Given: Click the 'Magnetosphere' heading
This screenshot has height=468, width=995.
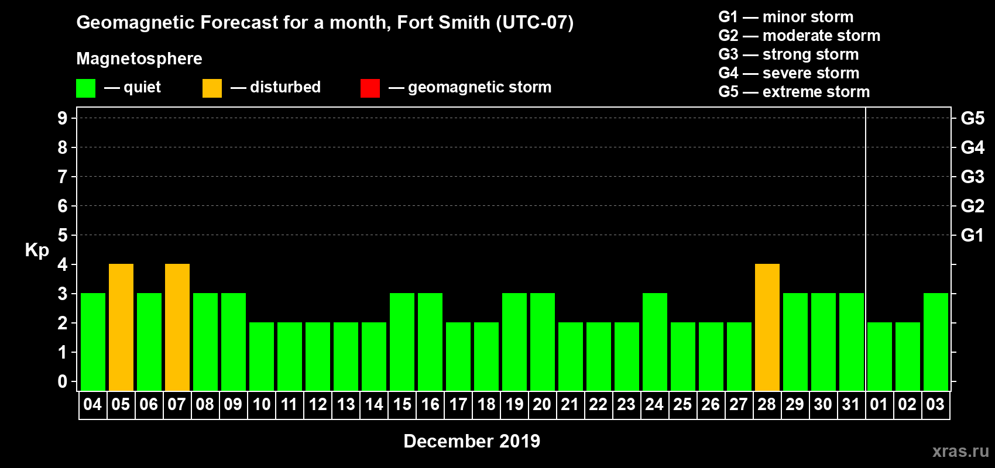Looking at the screenshot, I should click(139, 58).
